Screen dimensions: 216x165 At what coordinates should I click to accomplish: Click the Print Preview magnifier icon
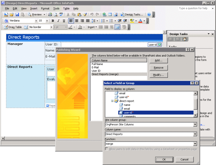pos(56,14)
